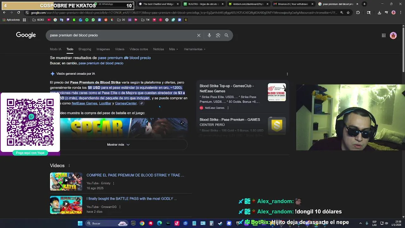Switch to the kickbot.com dashboard browser tab
Image resolution: width=405 pixels, height=228 pixels.
click(x=248, y=4)
